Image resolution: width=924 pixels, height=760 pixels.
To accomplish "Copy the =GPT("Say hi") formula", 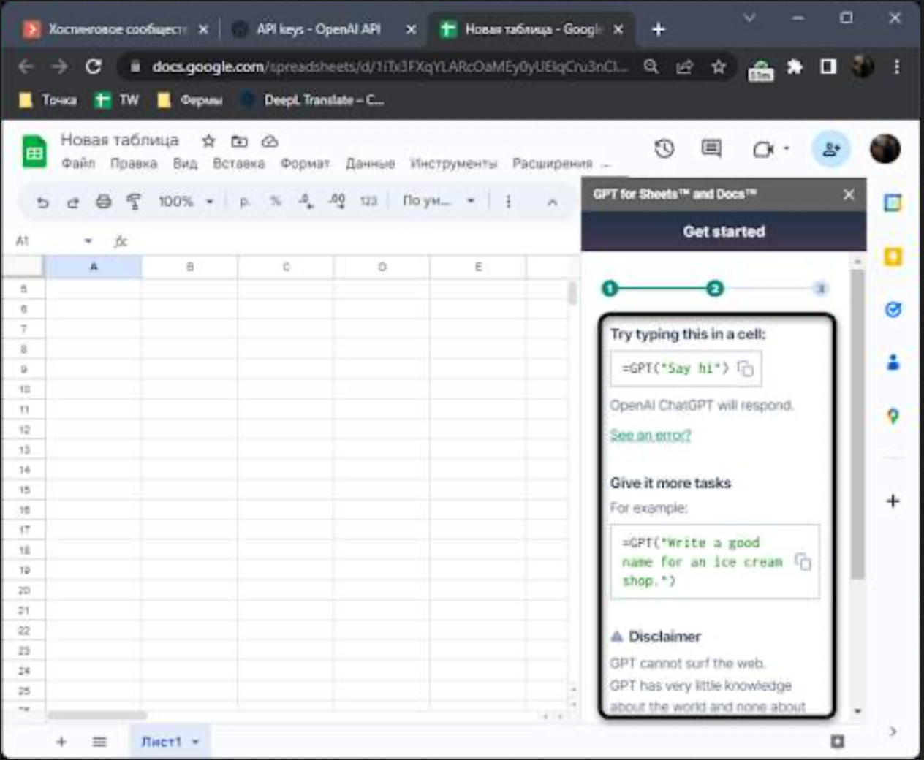I will pyautogui.click(x=745, y=368).
